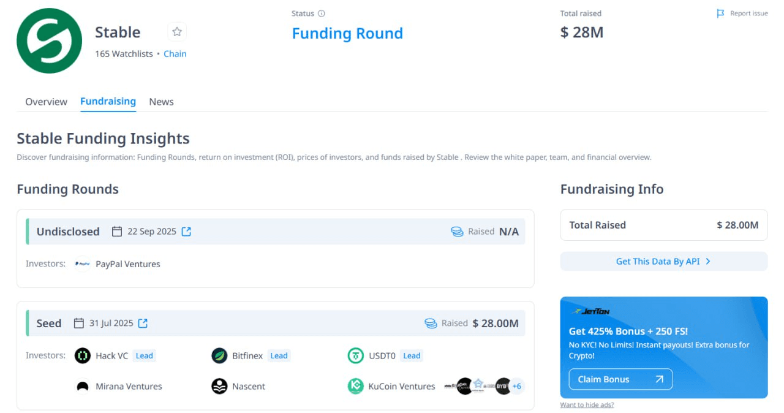Click the PayPal Ventures logo
This screenshot has height=413, width=784.
tap(83, 264)
